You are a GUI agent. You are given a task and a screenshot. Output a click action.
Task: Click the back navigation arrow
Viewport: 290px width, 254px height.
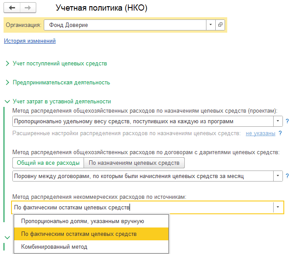tap(12, 8)
